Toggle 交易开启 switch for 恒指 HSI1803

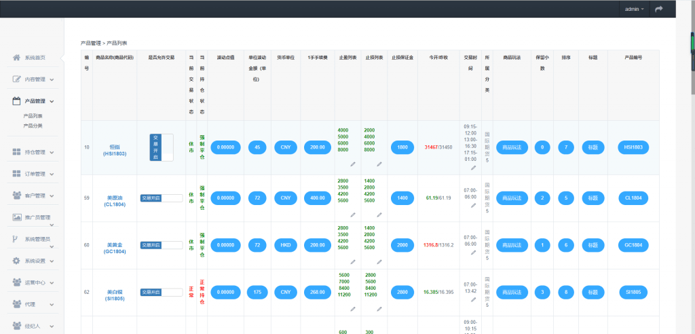162,147
